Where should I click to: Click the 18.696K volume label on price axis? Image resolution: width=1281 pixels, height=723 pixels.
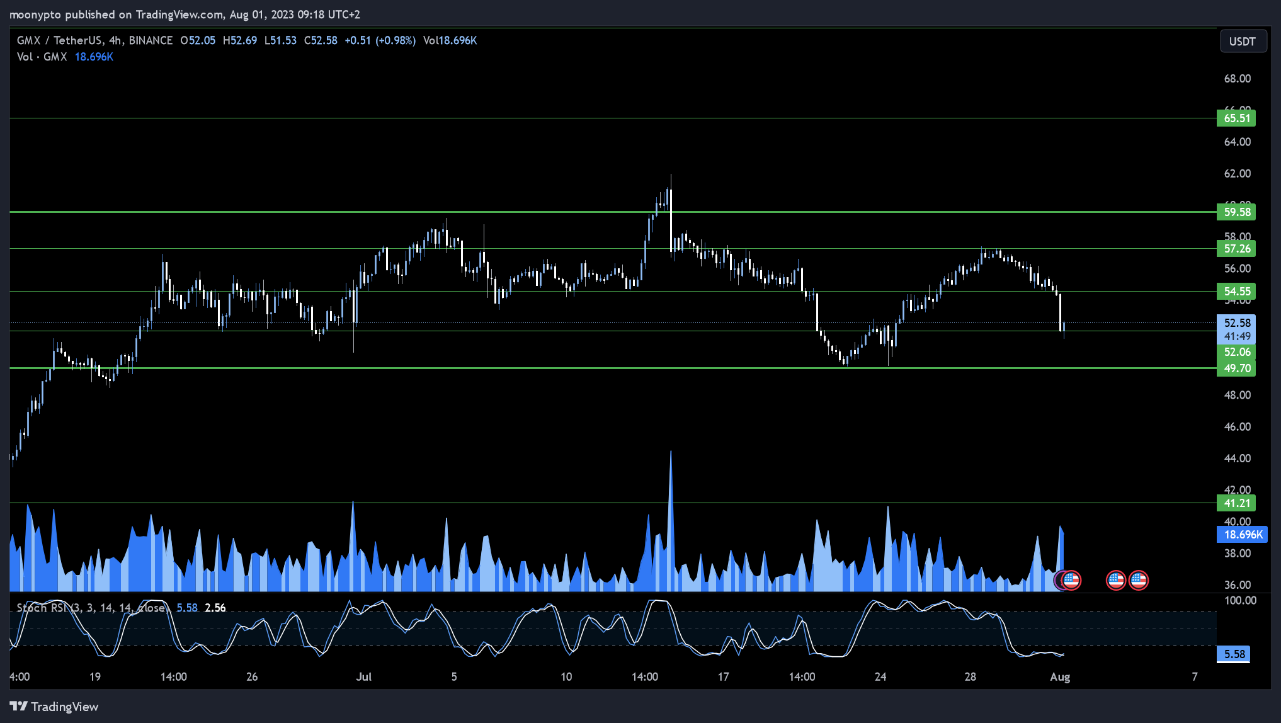click(1243, 535)
